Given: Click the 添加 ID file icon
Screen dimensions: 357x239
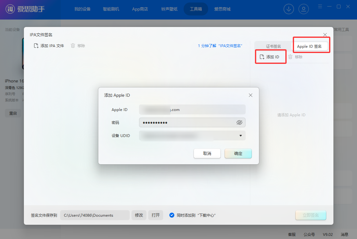Looking at the screenshot, I should [x=262, y=57].
